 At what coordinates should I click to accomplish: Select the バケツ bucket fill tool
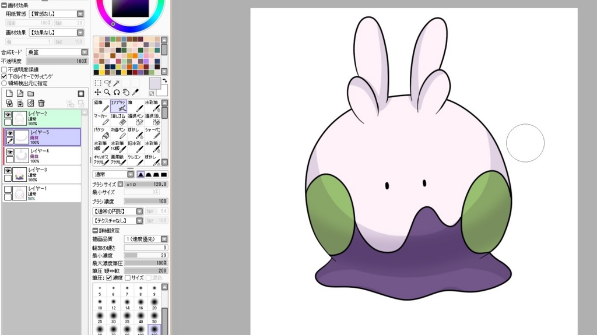101,133
